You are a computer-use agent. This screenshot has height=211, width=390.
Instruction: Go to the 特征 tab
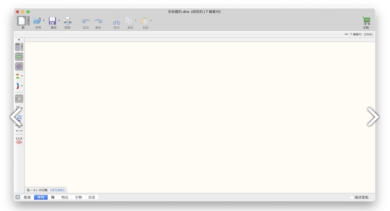(65, 197)
